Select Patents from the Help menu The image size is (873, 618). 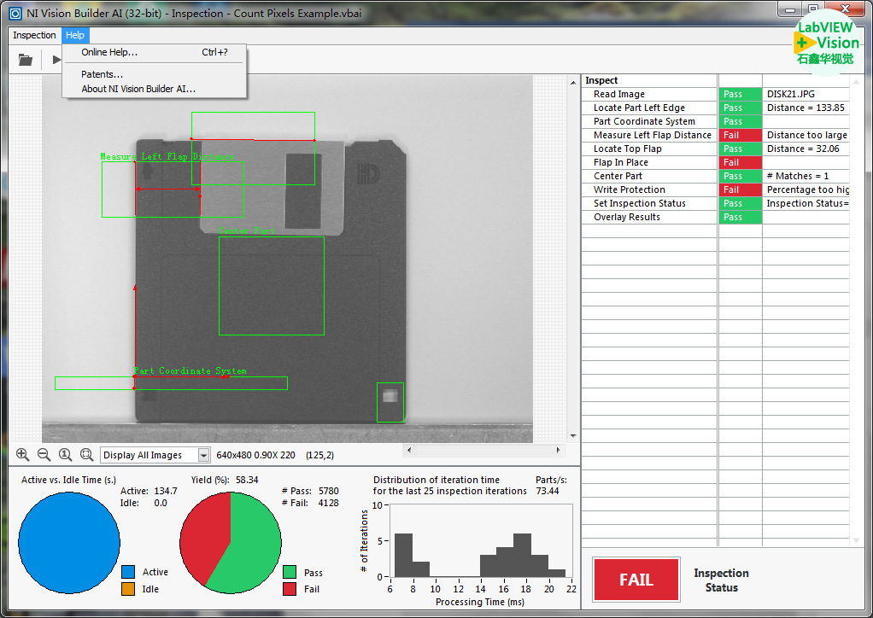[x=102, y=74]
